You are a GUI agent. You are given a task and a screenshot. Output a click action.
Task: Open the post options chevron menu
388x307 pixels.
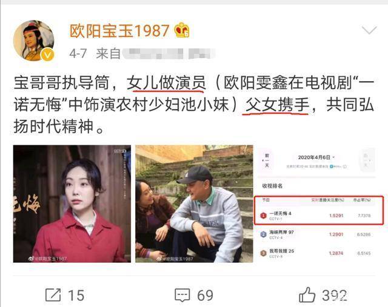tap(369, 30)
